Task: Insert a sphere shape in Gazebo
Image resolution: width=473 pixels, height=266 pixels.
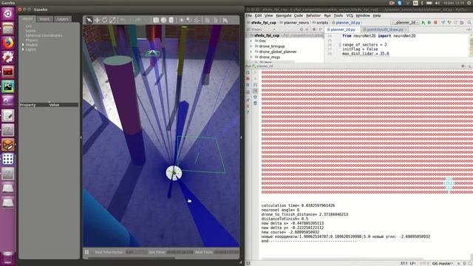Action: tap(163, 20)
